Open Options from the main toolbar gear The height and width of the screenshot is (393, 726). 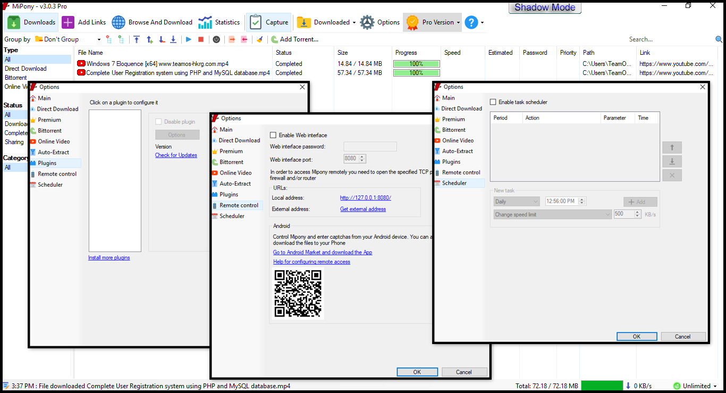pyautogui.click(x=379, y=22)
